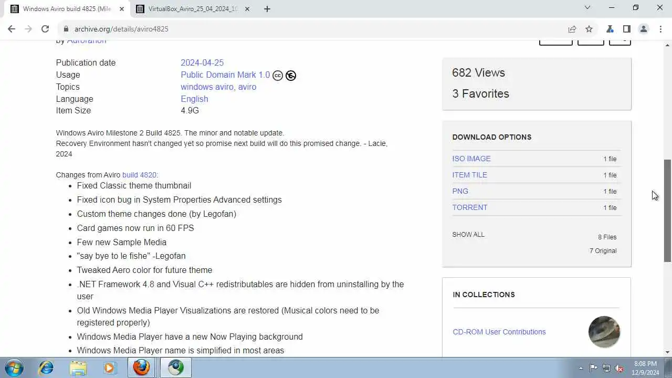Click the 3 Favorites statistic

click(480, 93)
